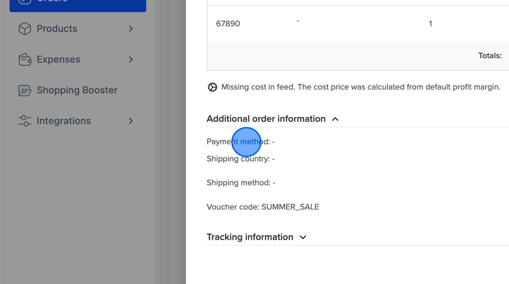This screenshot has height=284, width=509.
Task: Open the Expenses menu item
Action: click(x=58, y=59)
